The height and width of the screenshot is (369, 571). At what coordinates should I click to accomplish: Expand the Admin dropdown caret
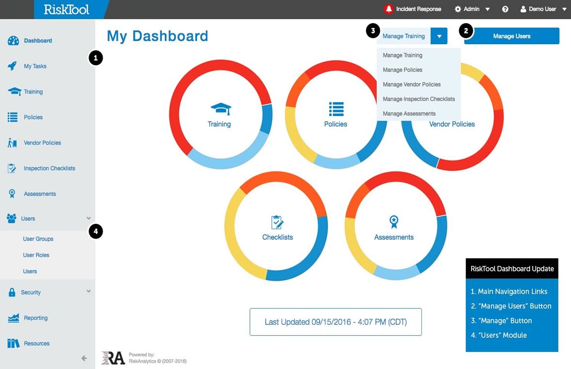(488, 10)
